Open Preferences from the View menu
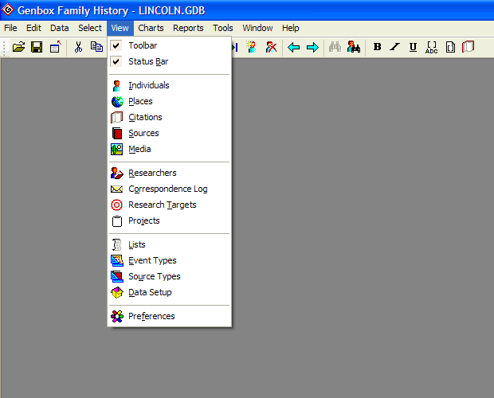The width and height of the screenshot is (494, 398). 151,316
